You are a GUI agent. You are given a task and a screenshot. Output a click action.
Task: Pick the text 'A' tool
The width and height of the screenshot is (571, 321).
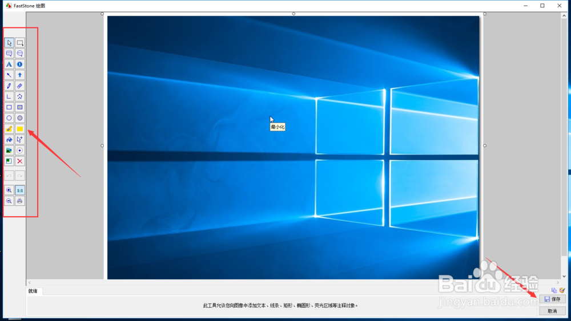[x=9, y=64]
